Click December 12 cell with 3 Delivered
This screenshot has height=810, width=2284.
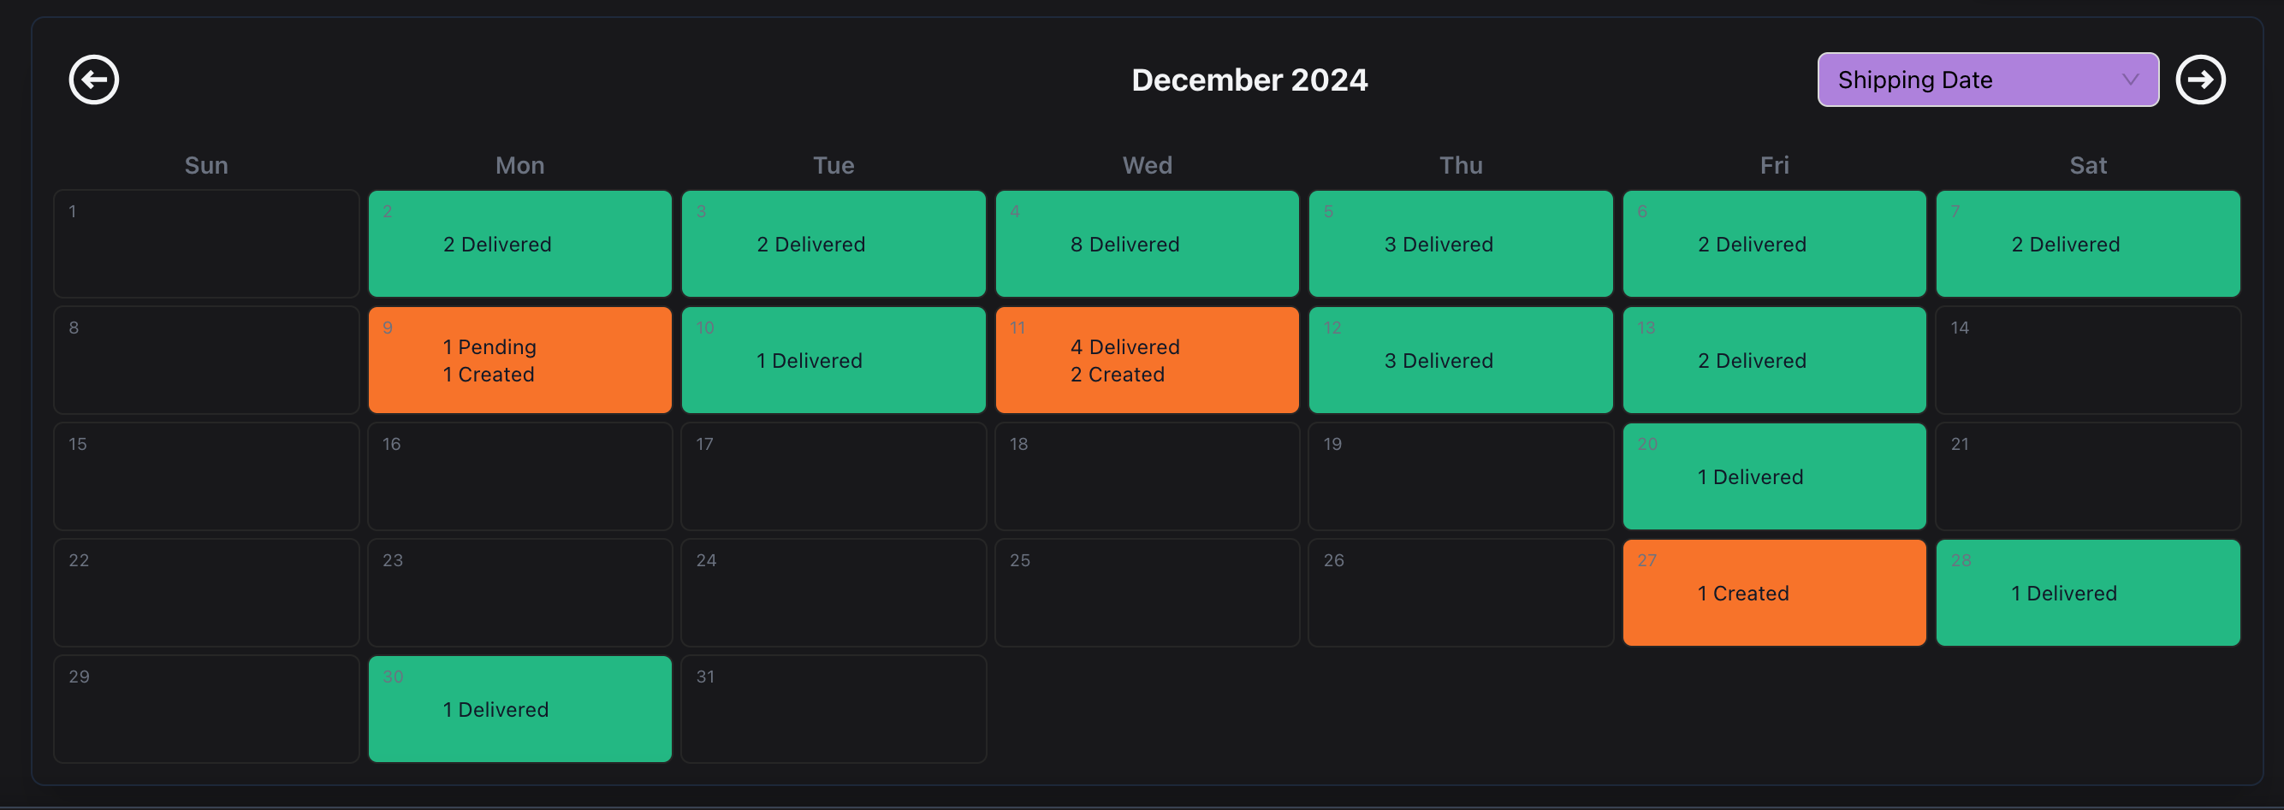pyautogui.click(x=1460, y=360)
